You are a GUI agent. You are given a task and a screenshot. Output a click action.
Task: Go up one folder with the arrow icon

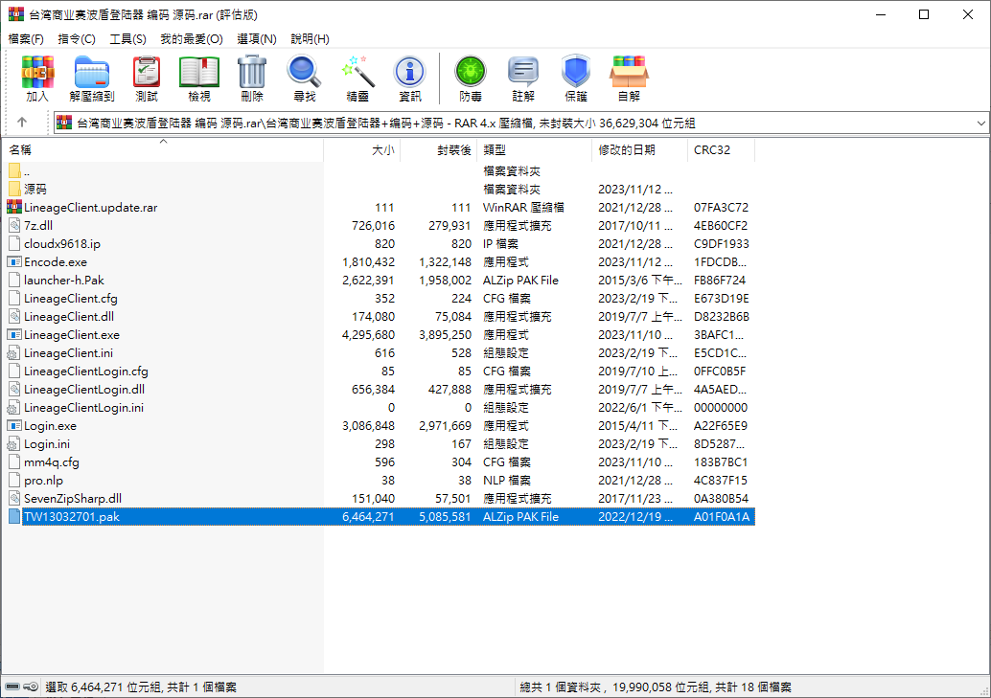pyautogui.click(x=22, y=122)
